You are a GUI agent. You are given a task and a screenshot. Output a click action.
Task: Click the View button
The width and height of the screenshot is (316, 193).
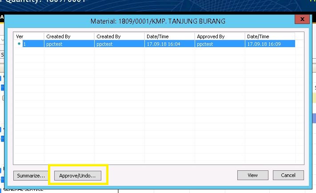pos(252,175)
